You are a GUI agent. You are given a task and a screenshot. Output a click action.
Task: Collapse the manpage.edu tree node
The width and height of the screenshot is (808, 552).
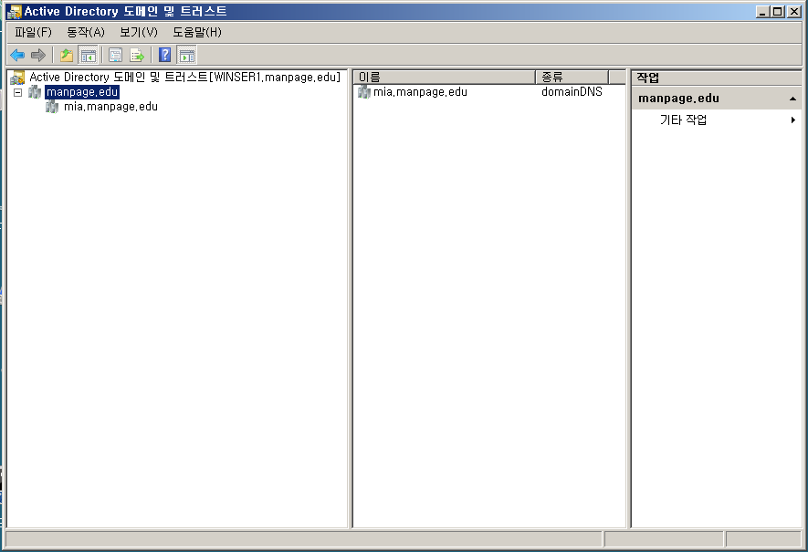18,92
